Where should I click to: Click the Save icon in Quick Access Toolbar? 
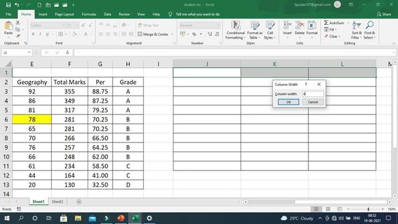pyautogui.click(x=8, y=5)
